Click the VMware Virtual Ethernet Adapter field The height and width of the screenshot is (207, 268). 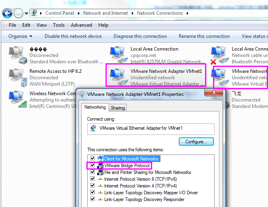click(151, 129)
